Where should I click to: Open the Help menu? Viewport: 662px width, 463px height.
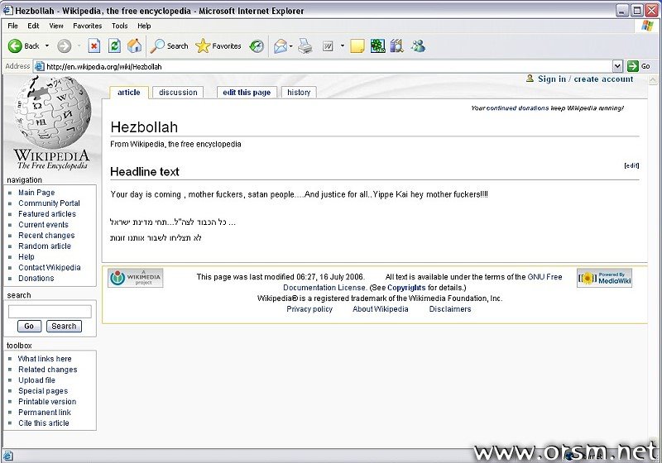[144, 26]
